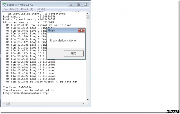180x114 pixels.
Task: Click horizontal scrollbar right arrow
Action: pos(84,104)
